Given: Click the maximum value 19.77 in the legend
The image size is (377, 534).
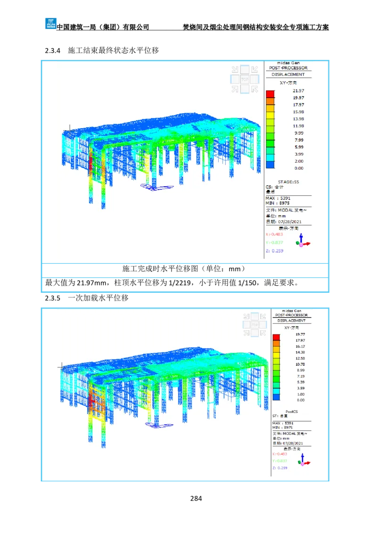Looking at the screenshot, I should [299, 334].
